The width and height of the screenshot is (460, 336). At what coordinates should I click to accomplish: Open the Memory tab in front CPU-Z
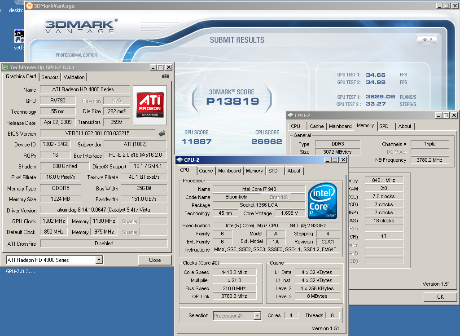[x=254, y=171]
